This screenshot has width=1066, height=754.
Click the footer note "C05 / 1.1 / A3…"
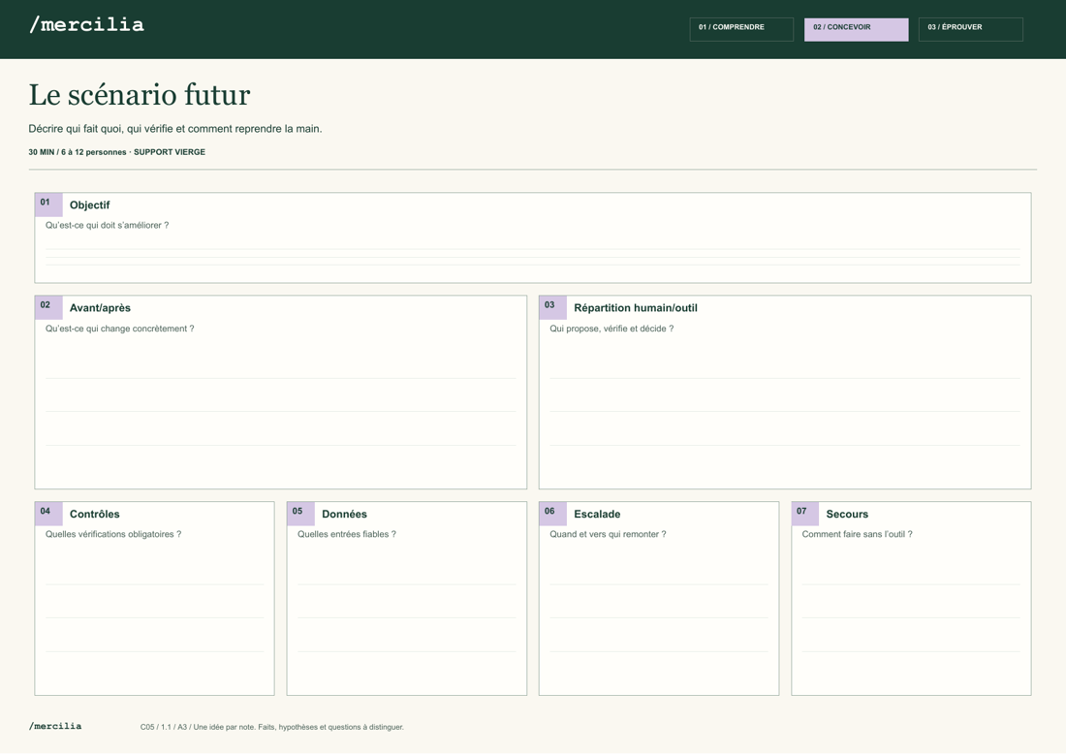272,727
